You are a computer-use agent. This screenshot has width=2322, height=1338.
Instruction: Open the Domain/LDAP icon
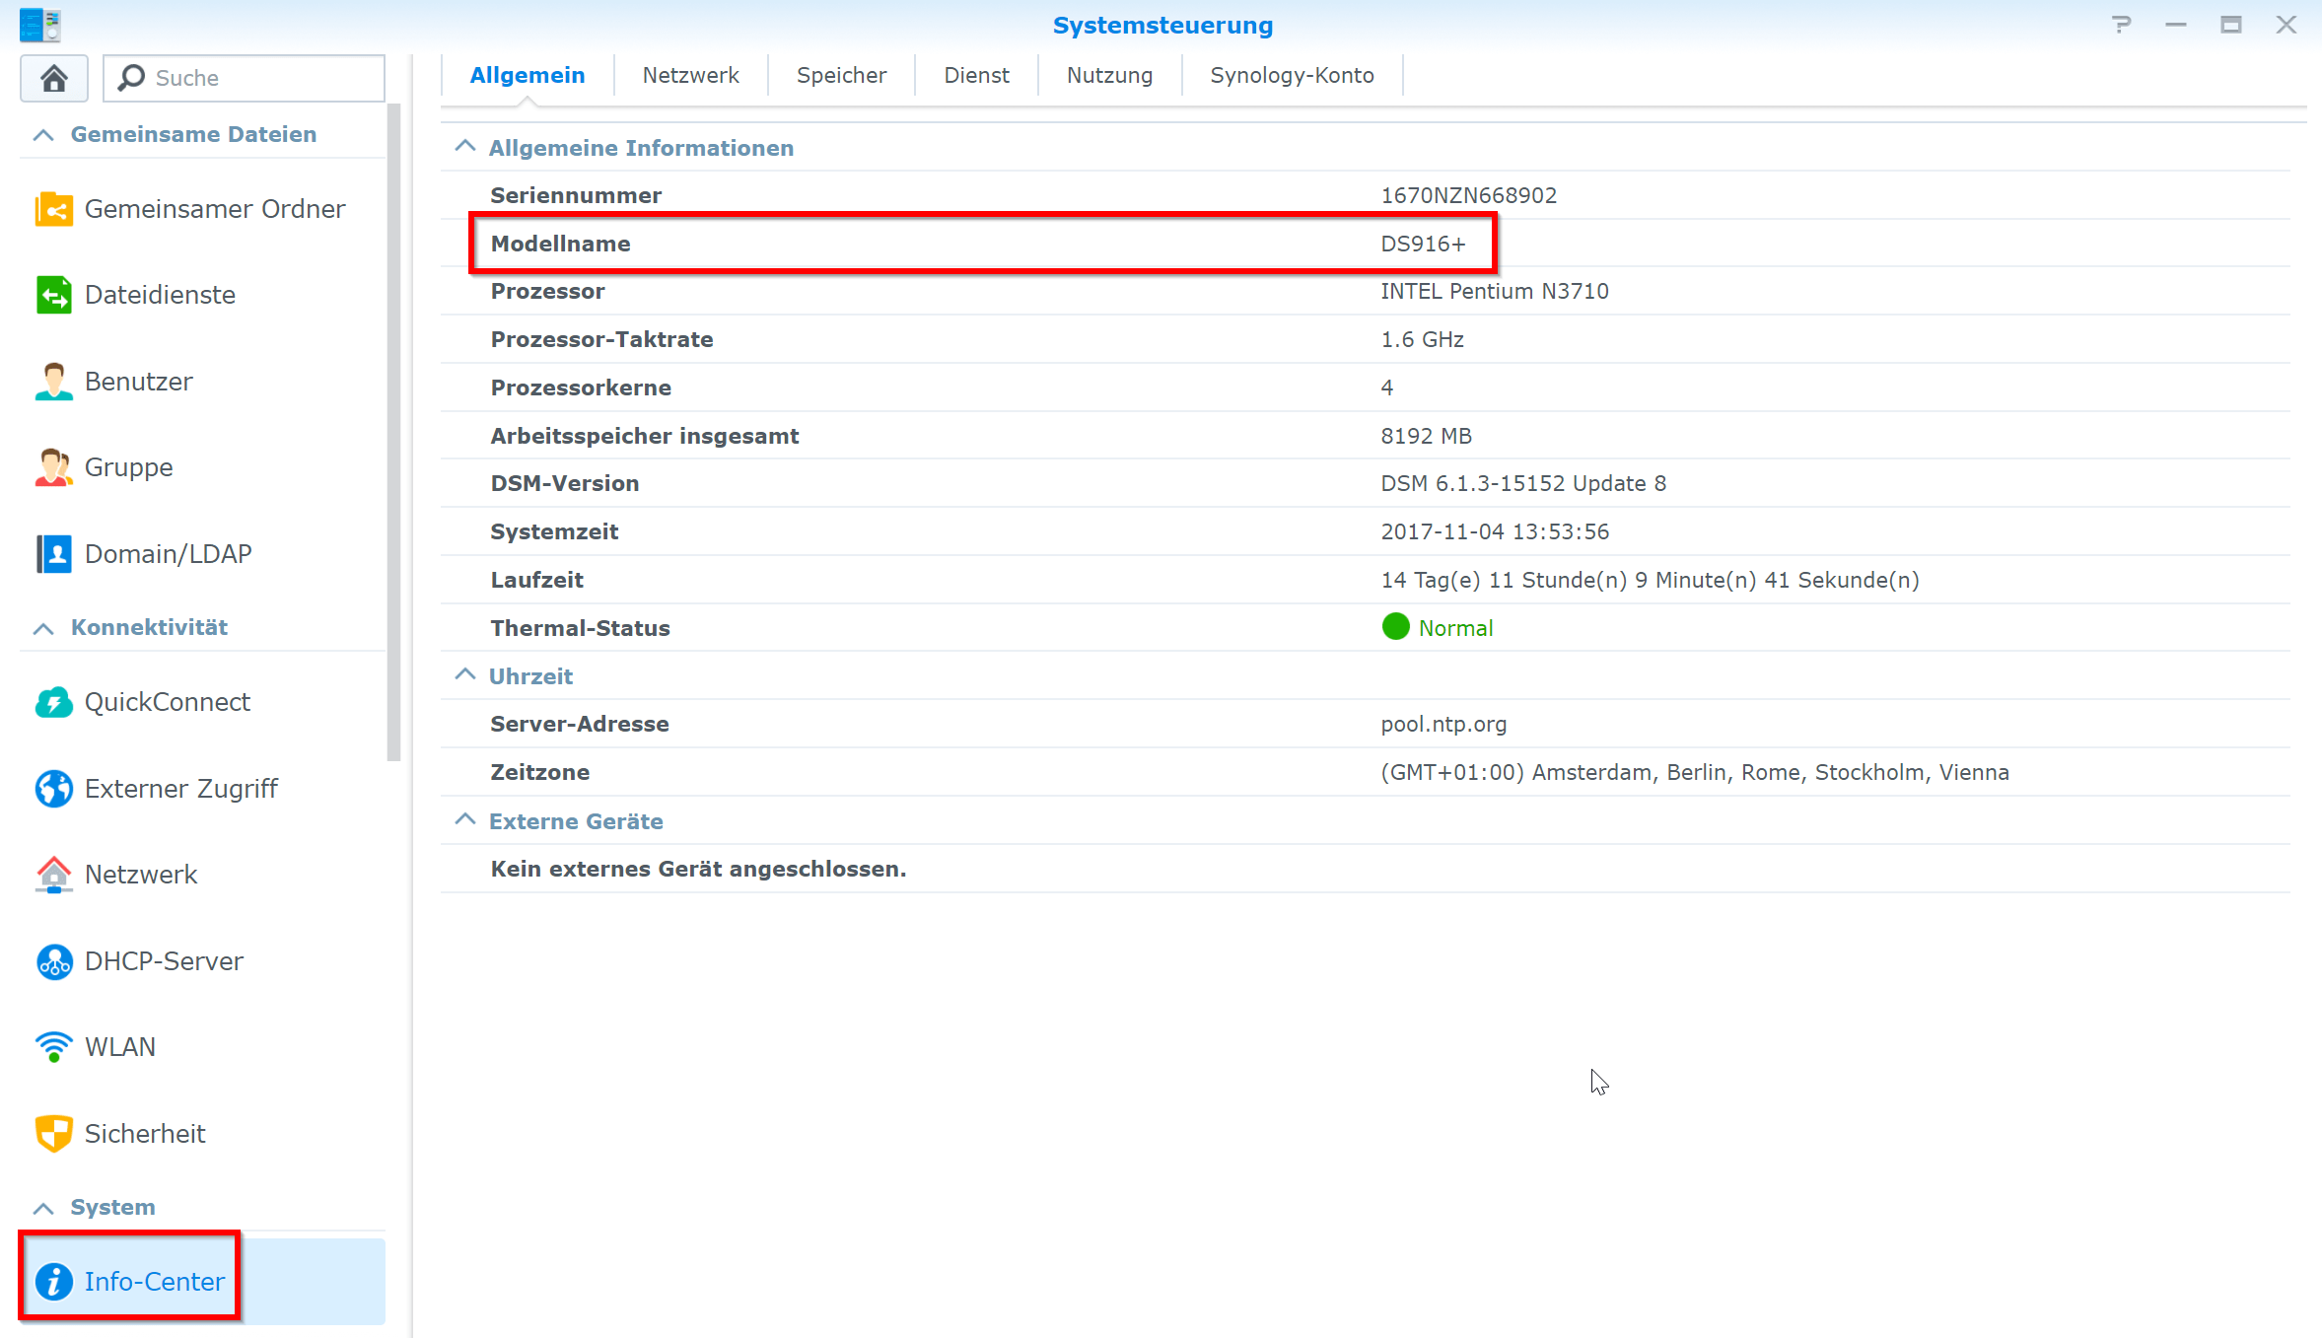(53, 554)
